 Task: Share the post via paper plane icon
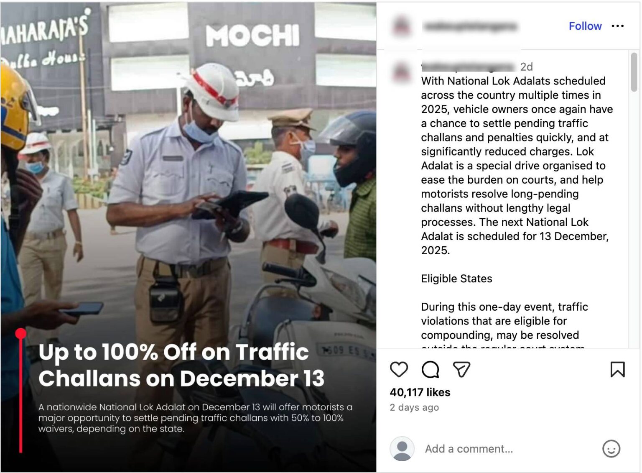click(461, 370)
